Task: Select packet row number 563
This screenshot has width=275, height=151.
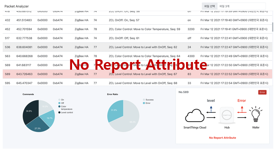Action: pos(137,56)
